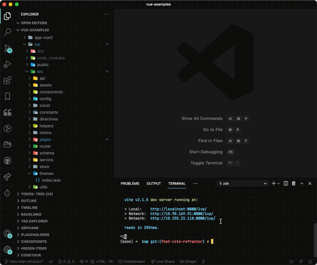This screenshot has height=265, width=317.
Task: Open the Codetour icon in activity bar
Action: 7,193
